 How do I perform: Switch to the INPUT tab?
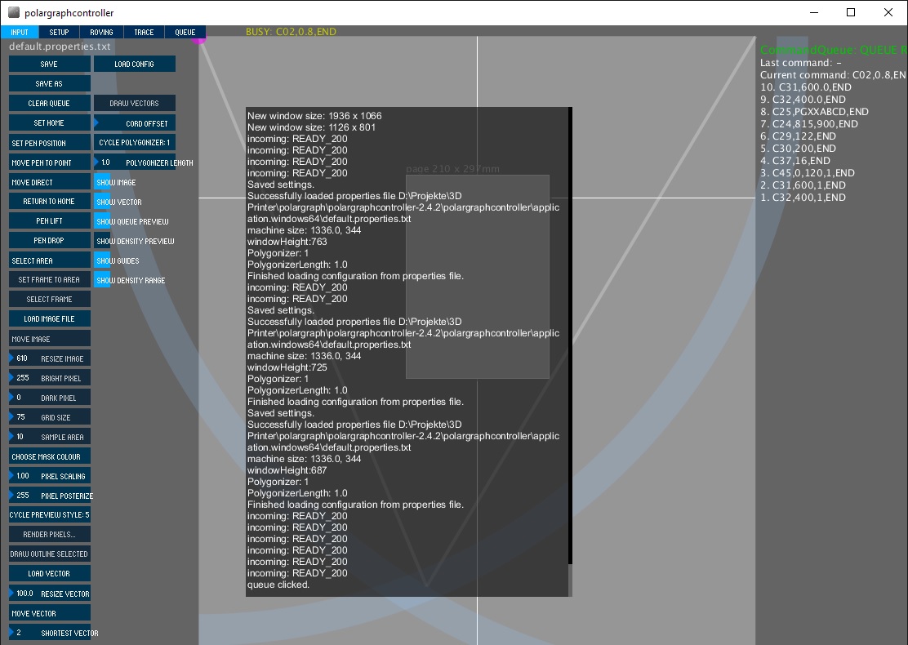(20, 33)
